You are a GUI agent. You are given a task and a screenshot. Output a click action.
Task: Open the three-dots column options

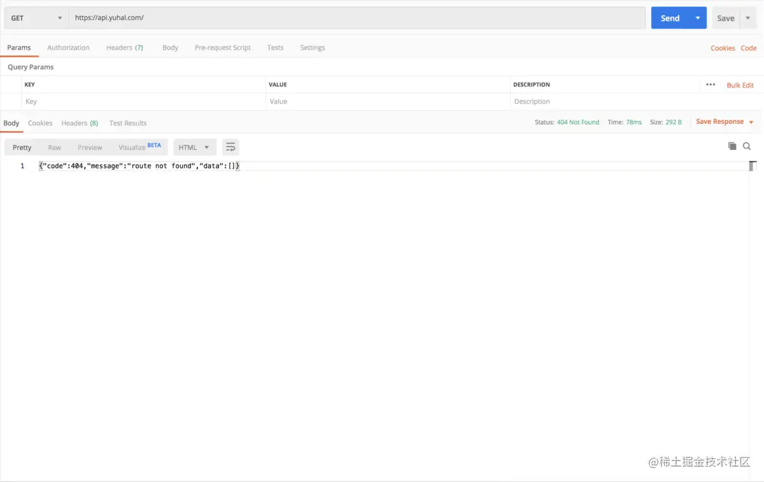[711, 85]
